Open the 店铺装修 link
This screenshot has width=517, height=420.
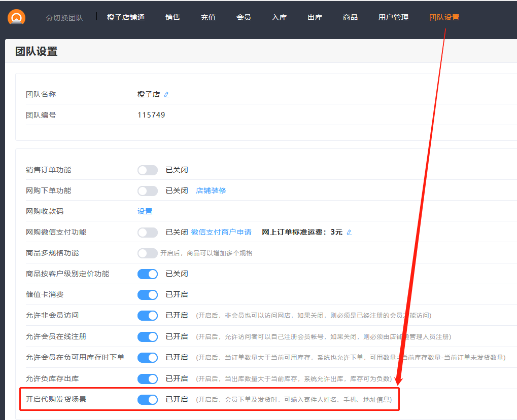(x=211, y=191)
